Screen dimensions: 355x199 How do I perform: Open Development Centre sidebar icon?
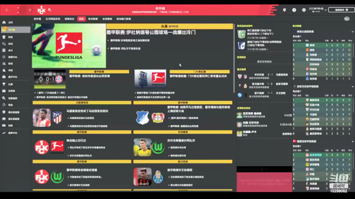pos(4,133)
